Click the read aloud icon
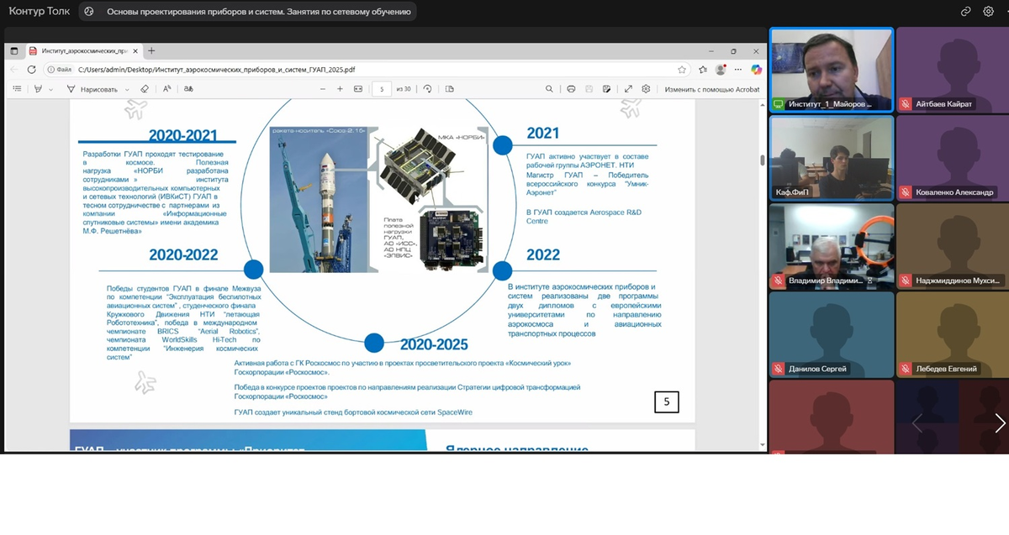 (x=167, y=89)
